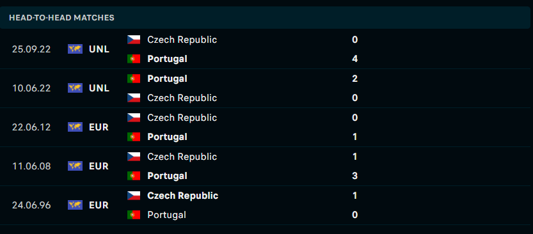
Task: Select the bold Czech Republic winner in the 24.06.96 match
Action: (182, 196)
